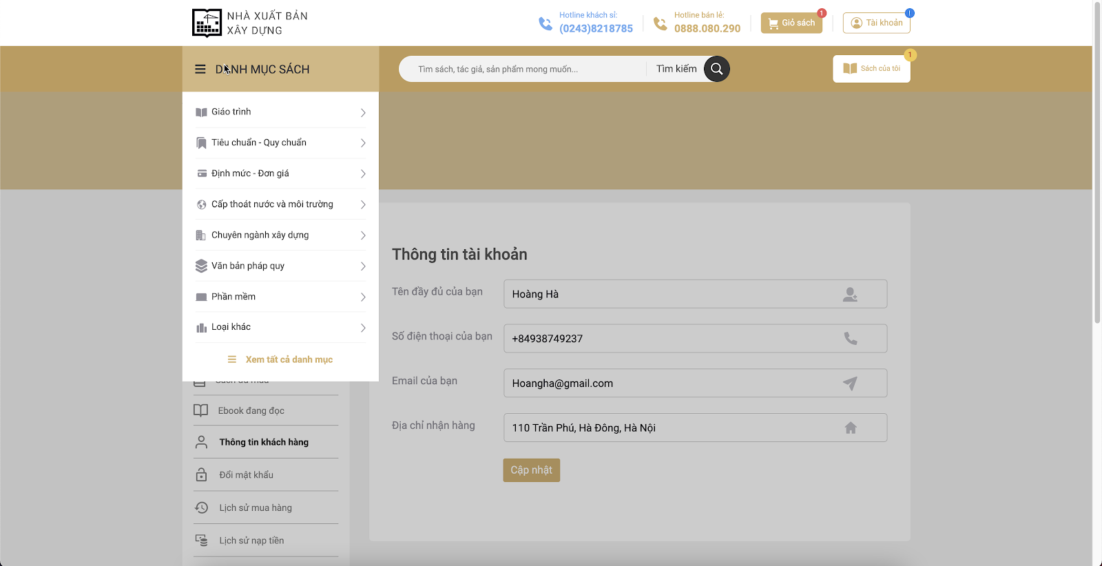Click the Tìm kiếm search label
Screen dimensions: 1102x566
point(676,69)
